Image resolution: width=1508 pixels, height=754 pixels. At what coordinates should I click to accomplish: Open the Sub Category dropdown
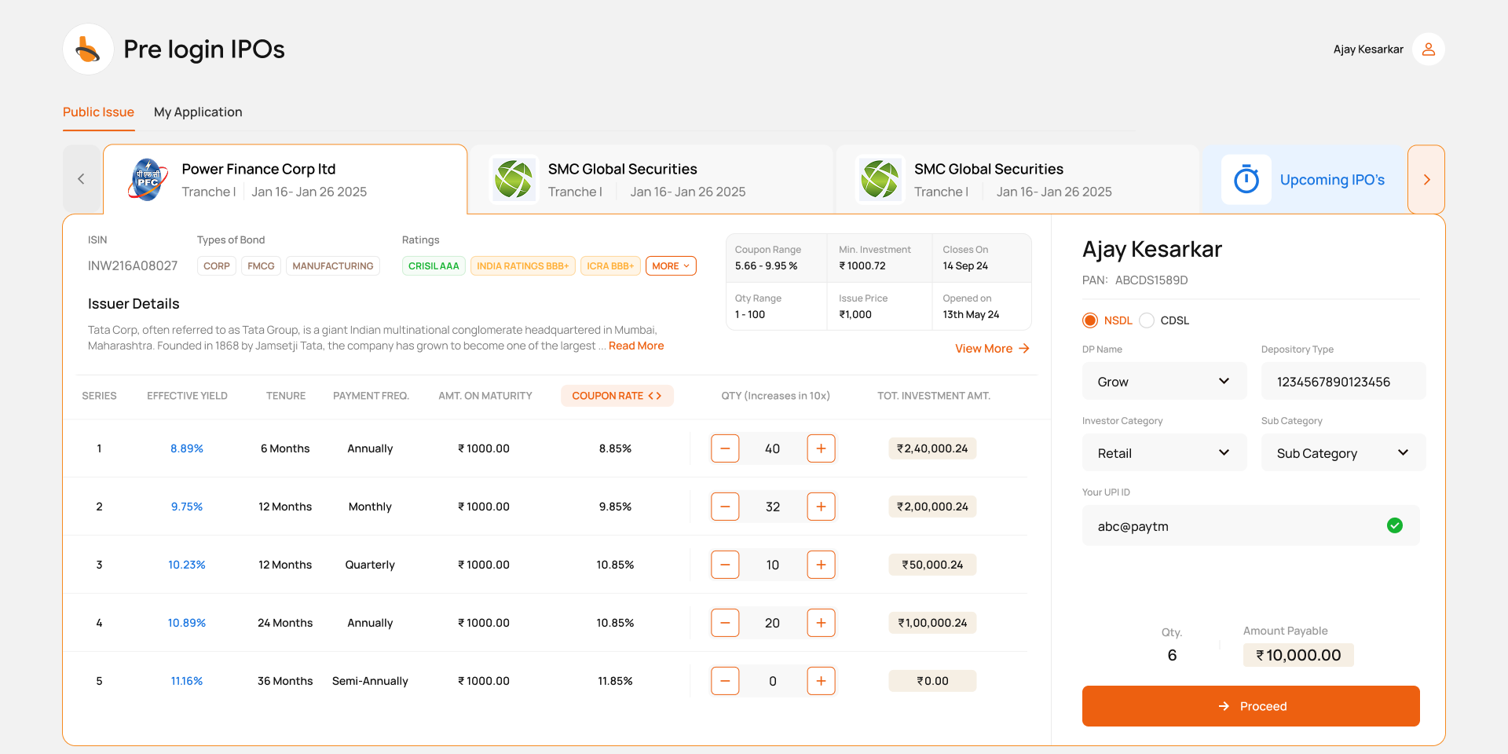tap(1342, 453)
